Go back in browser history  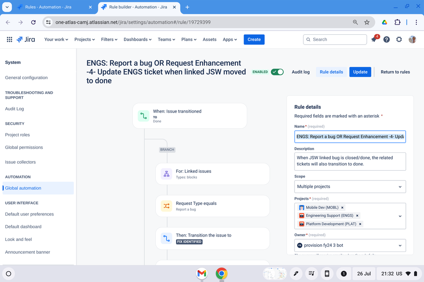pos(8,22)
